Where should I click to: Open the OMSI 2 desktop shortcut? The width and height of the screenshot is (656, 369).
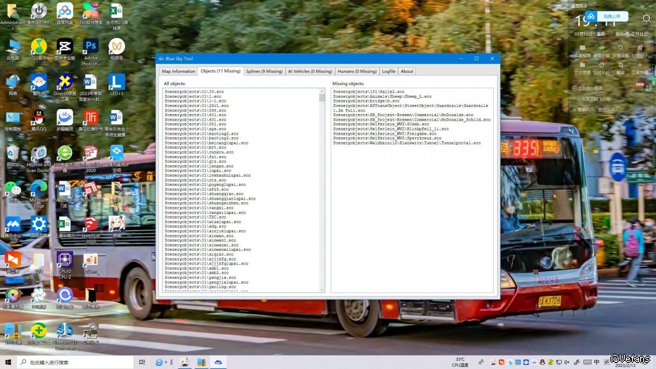tap(91, 331)
